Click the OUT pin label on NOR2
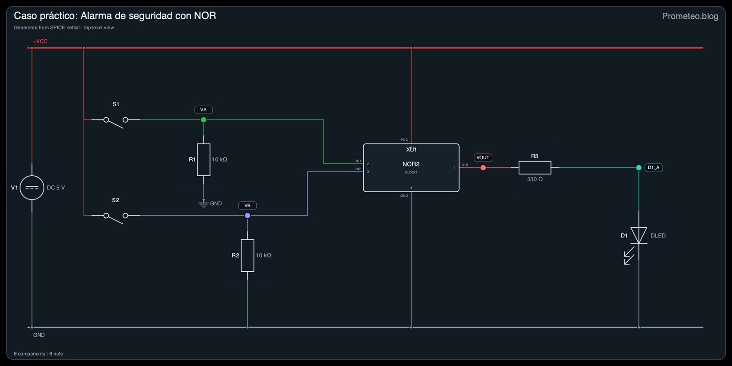This screenshot has height=366, width=732. [x=465, y=165]
